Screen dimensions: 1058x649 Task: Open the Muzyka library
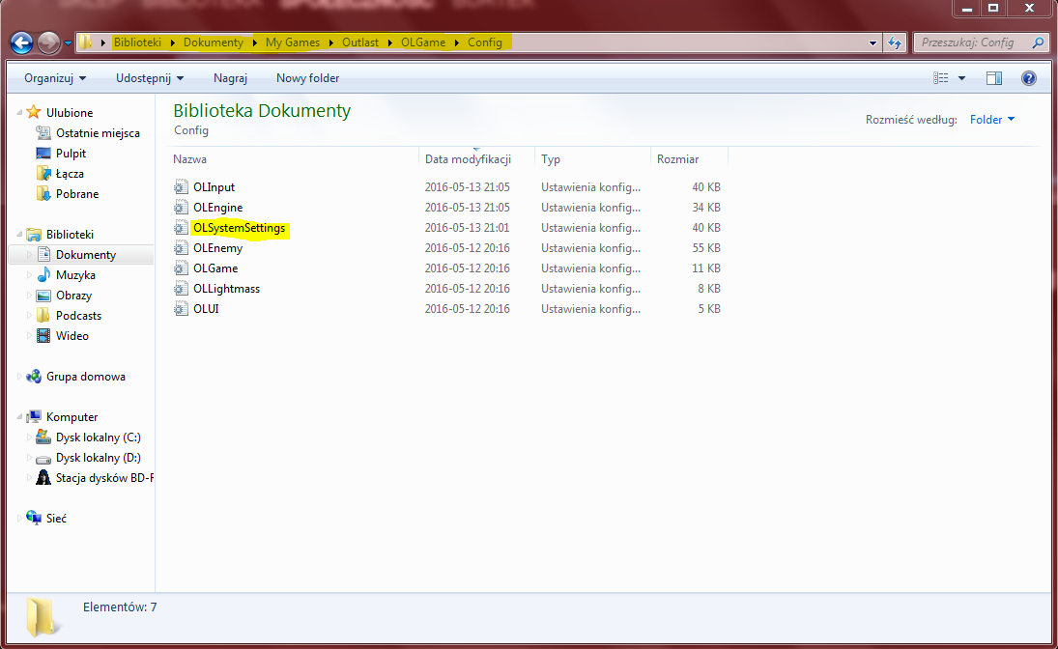pos(75,274)
